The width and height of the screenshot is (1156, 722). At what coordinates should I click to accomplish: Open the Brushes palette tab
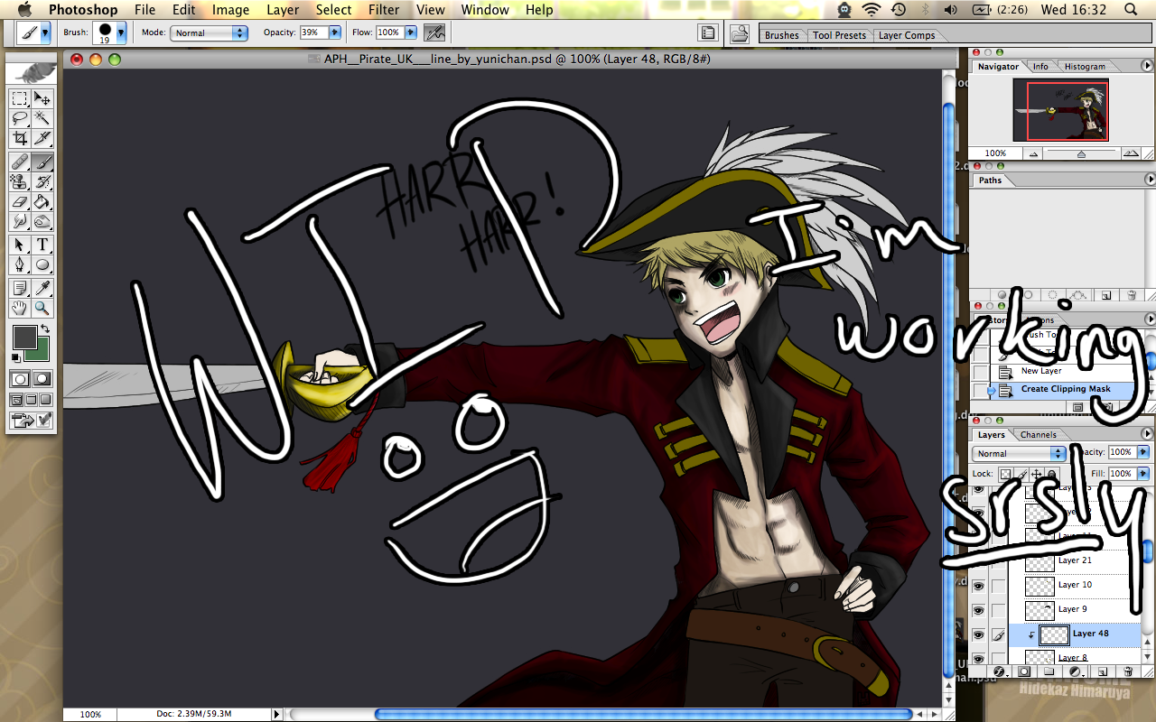point(781,35)
